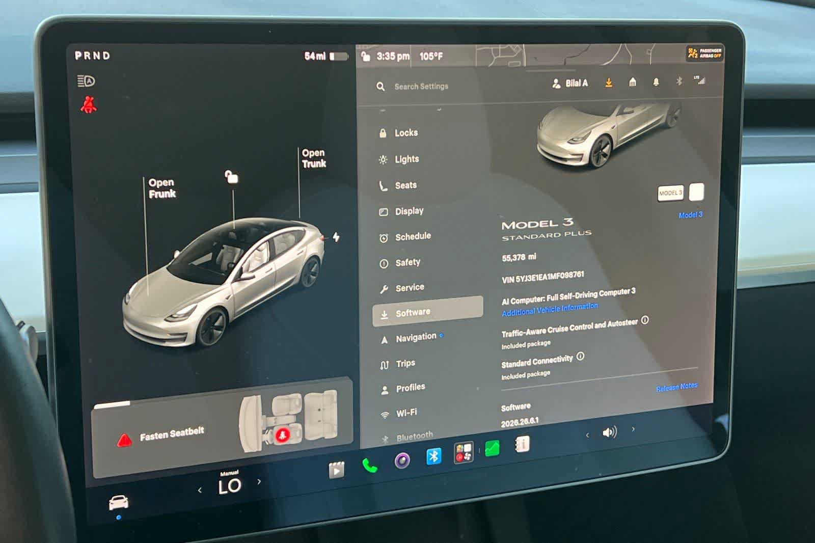Tap the Model 3 name link
The width and height of the screenshot is (815, 543).
[x=690, y=215]
